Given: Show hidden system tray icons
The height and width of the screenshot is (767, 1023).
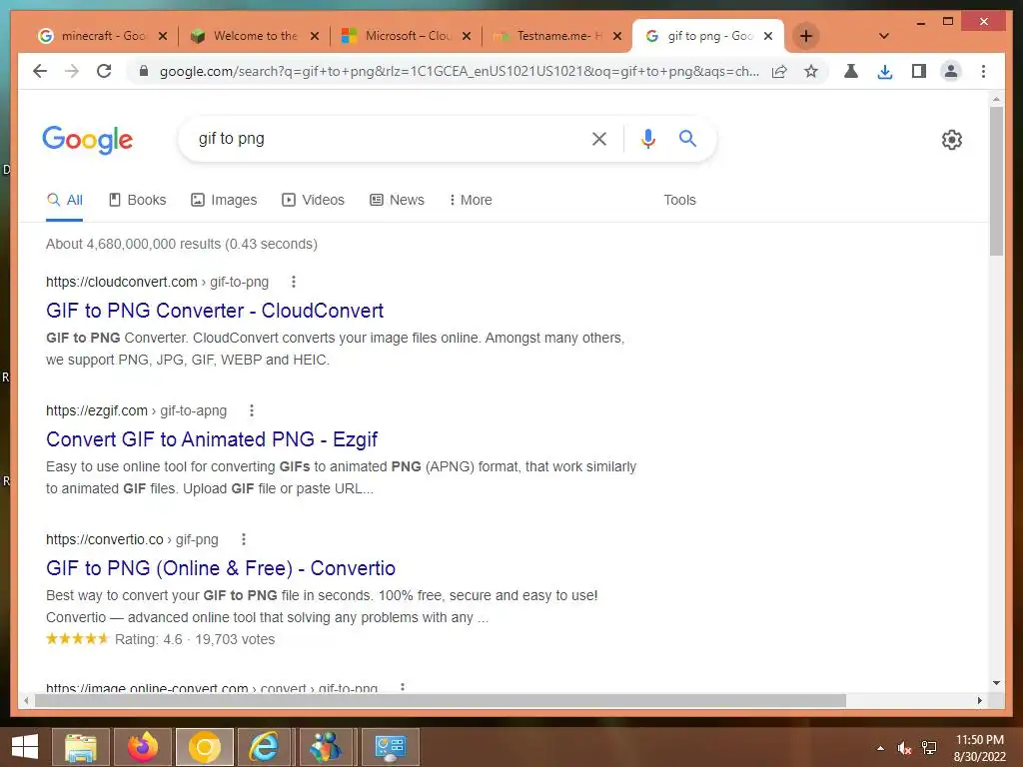Looking at the screenshot, I should pyautogui.click(x=881, y=748).
